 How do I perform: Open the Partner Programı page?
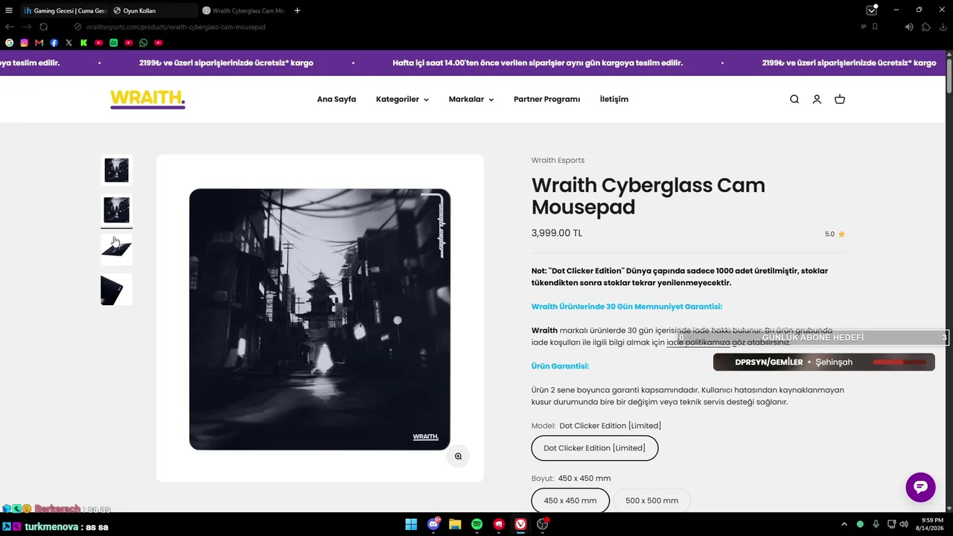(546, 99)
